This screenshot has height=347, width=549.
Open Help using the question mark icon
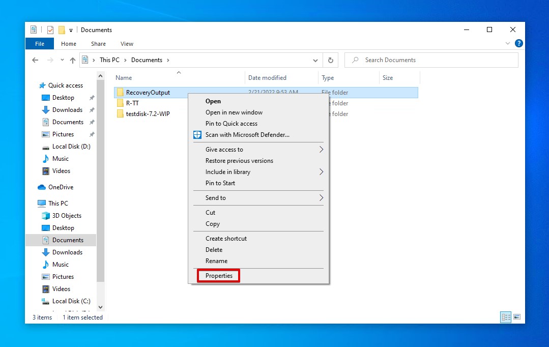pos(518,43)
